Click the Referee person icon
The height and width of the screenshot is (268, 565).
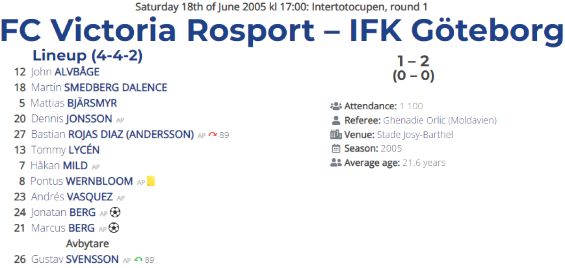click(336, 120)
